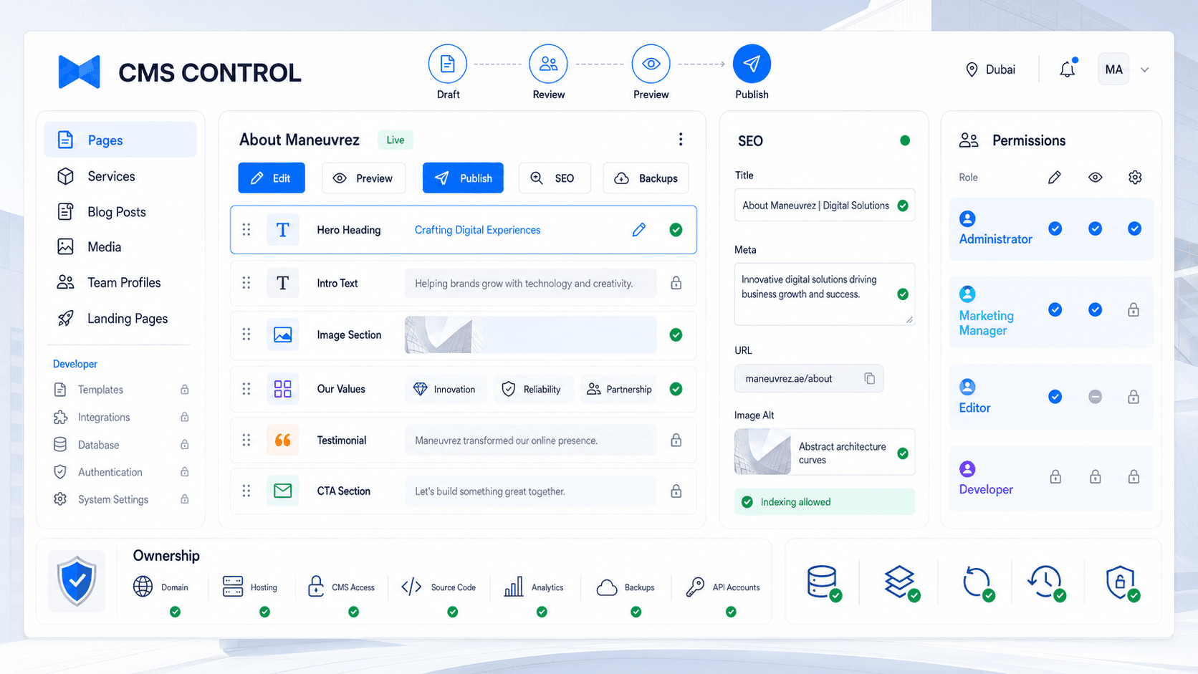Viewport: 1198px width, 674px height.
Task: Click the API Accounts key icon
Action: click(695, 587)
